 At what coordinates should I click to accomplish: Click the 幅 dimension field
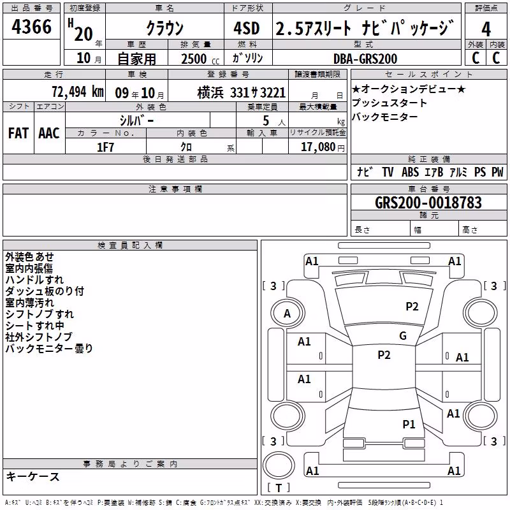point(435,229)
